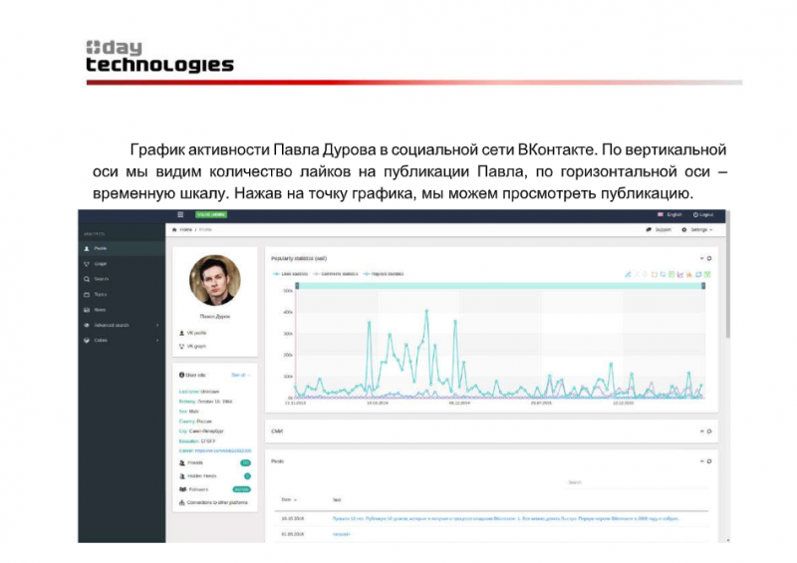The width and height of the screenshot is (797, 563).
Task: Toggle the Comments statistics legend series
Action: coord(339,272)
